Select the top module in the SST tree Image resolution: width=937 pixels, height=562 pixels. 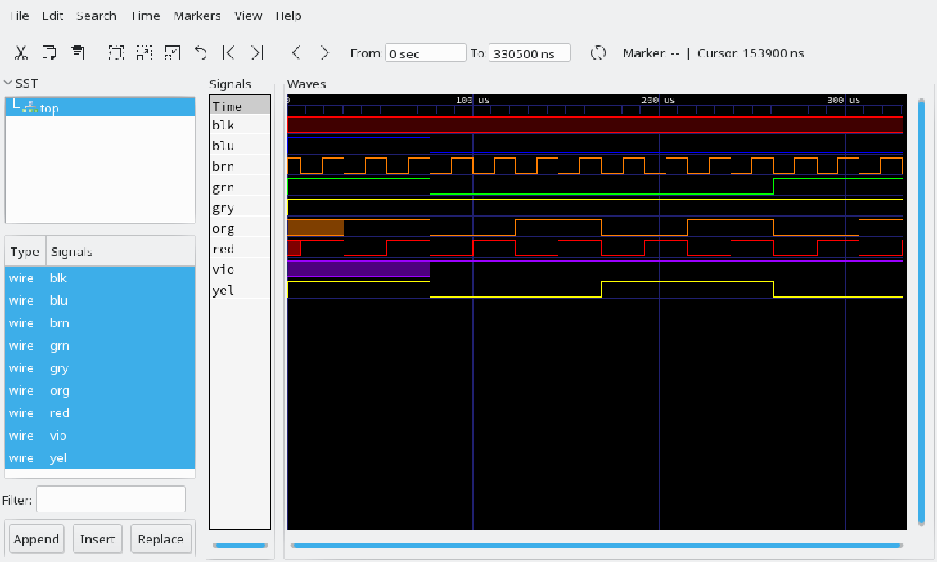click(x=49, y=108)
